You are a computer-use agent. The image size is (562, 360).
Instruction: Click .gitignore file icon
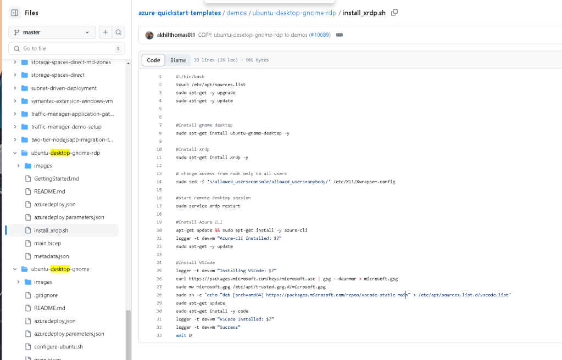click(28, 295)
